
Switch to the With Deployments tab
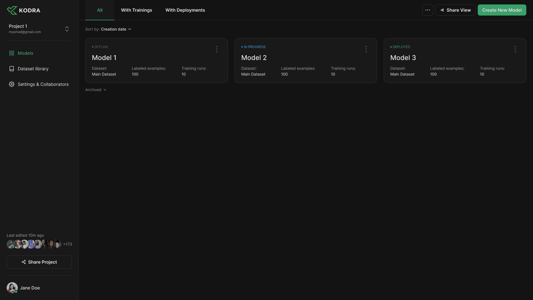[185, 10]
